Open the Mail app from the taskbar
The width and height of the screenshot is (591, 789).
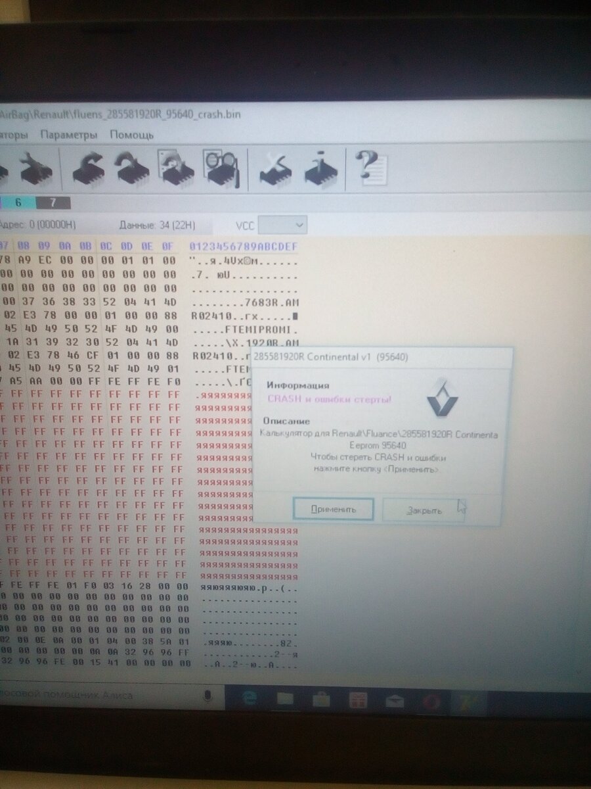[x=394, y=702]
